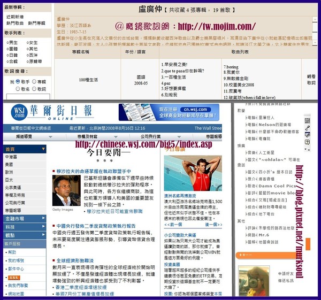Open 北京奧運 in the WSJ sidebar
Screen dimensions: 321x300
tap(13, 188)
